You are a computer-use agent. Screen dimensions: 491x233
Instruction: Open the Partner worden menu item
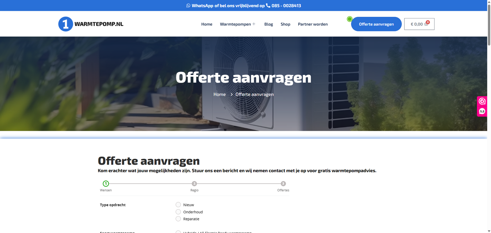313,24
